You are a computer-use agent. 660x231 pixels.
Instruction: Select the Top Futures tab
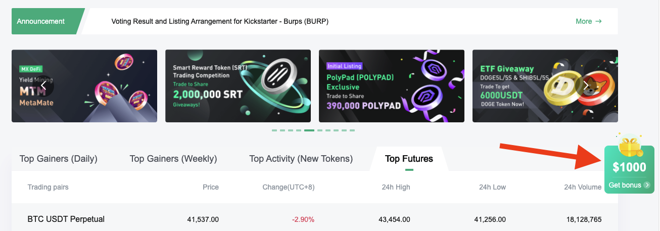[409, 159]
